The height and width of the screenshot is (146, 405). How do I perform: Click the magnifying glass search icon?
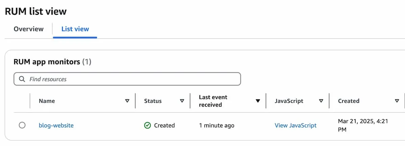22,79
